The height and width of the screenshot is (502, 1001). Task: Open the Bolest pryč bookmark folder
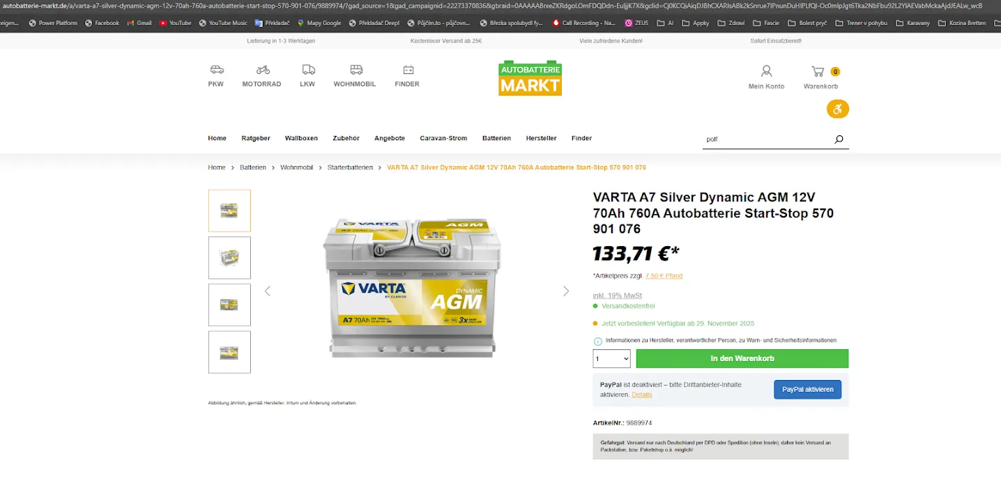point(807,23)
